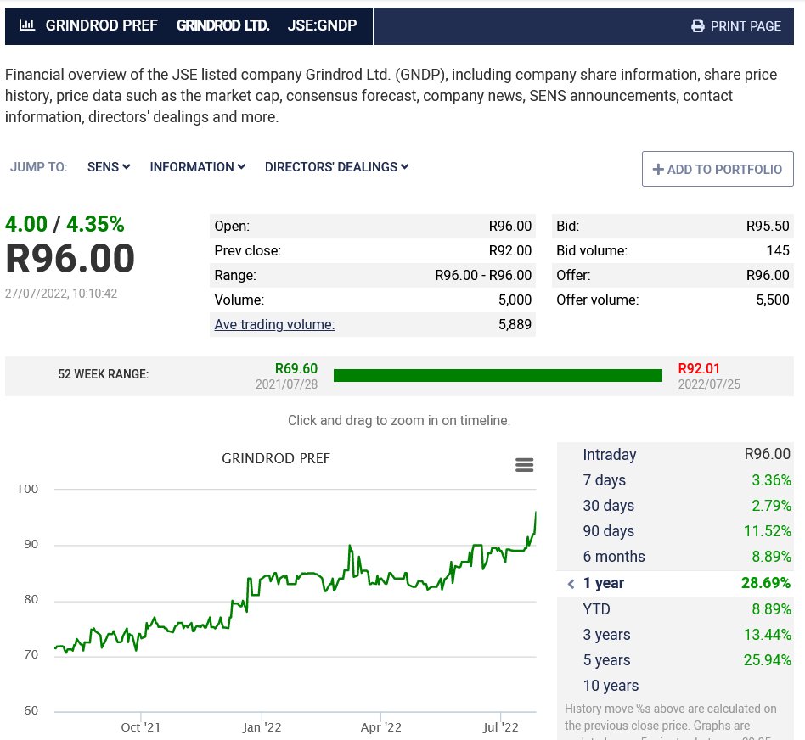Click the Offer volume value 5,500
The height and width of the screenshot is (740, 805).
coord(773,300)
